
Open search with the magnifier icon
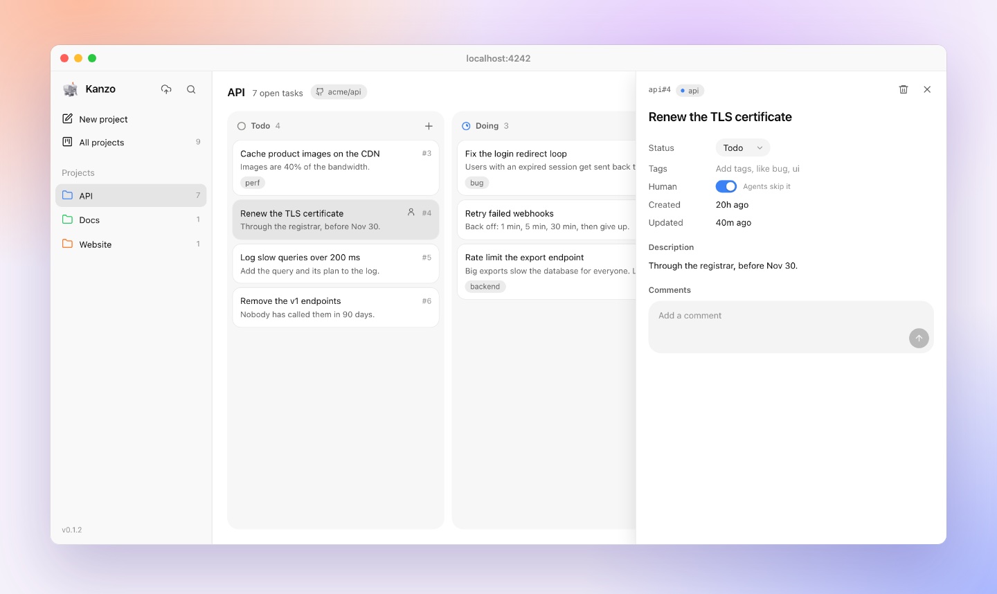pos(191,89)
